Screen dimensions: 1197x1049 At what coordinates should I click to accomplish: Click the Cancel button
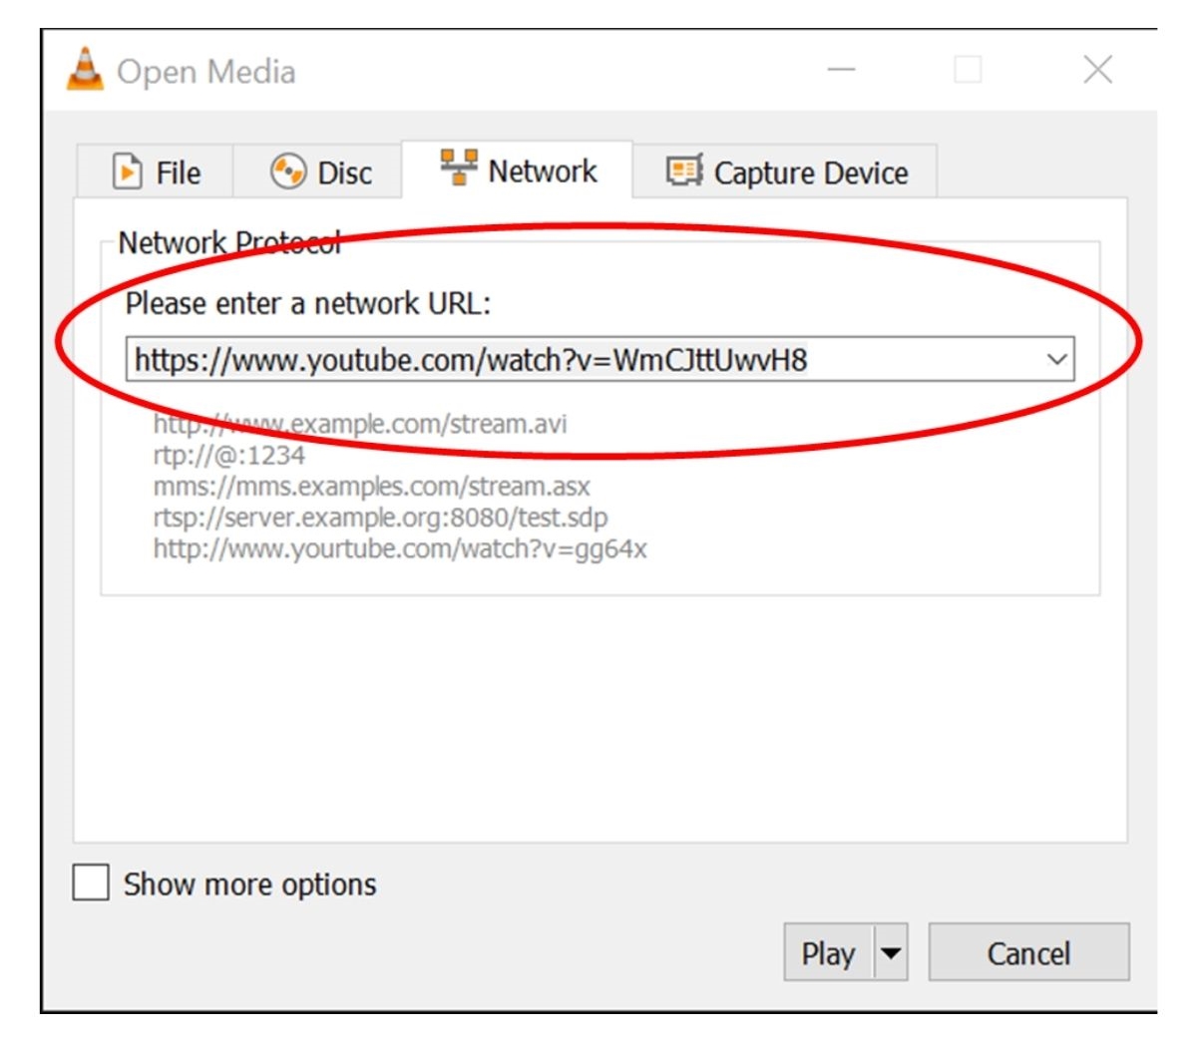(1028, 953)
